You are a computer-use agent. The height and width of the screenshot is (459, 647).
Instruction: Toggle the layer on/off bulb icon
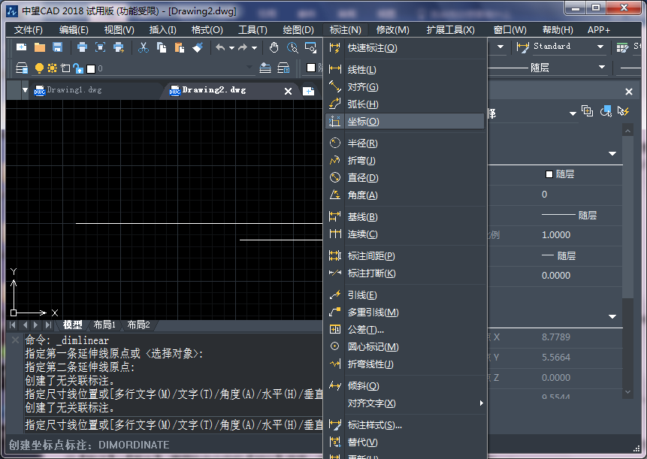pos(38,67)
